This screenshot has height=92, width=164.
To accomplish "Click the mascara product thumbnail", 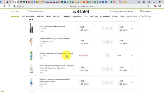I will 31,28.
